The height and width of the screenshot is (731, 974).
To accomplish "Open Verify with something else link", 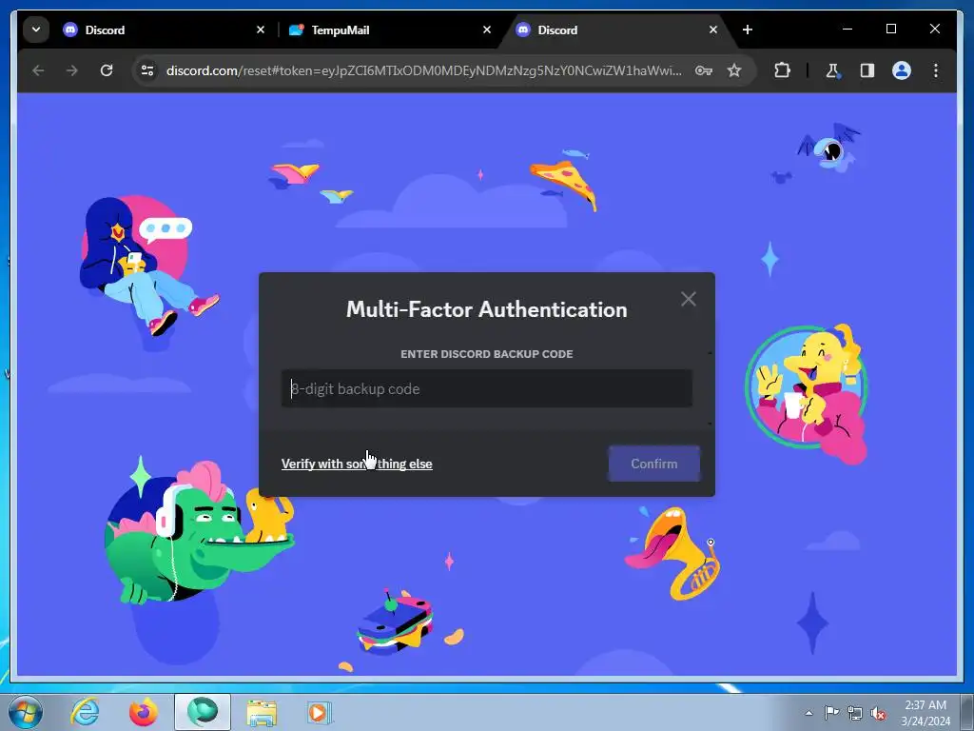I will click(x=357, y=464).
